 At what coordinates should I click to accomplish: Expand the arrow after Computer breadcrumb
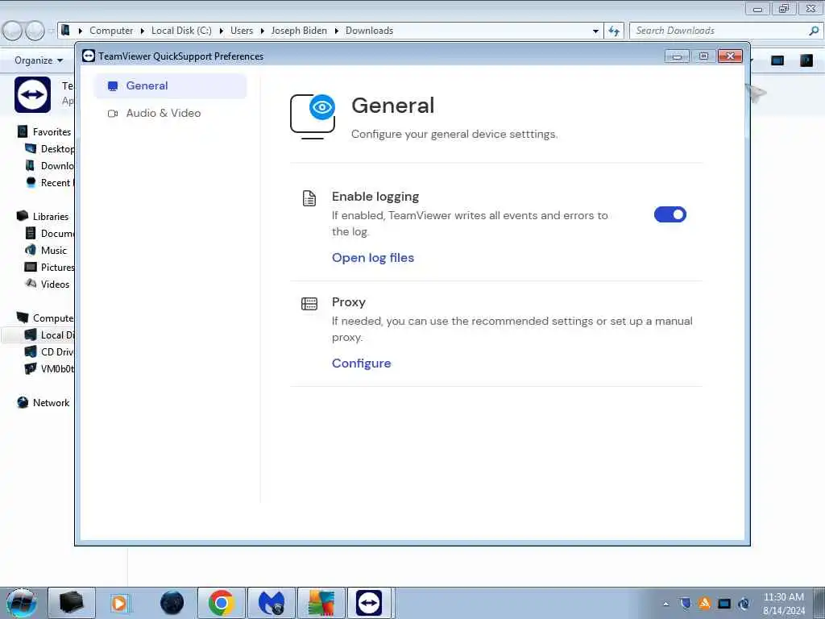click(x=143, y=31)
